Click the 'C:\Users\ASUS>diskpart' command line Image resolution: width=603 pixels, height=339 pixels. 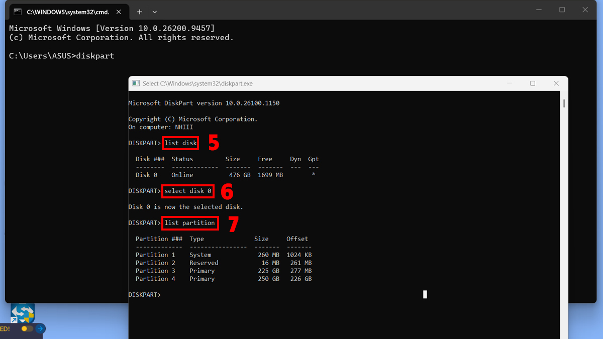(x=62, y=56)
